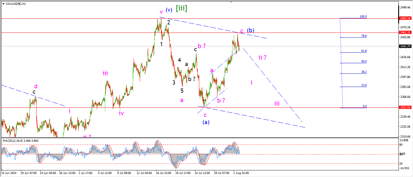The height and width of the screenshot is (177, 413).
Task: Click the black 4 wave label
Action: point(179,60)
